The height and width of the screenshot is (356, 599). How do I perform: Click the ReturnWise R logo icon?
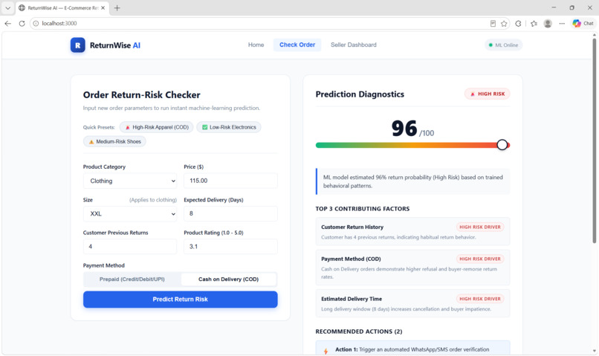pos(77,45)
